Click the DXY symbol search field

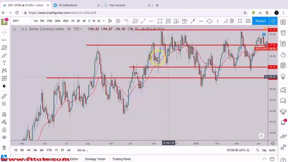pyautogui.click(x=21, y=21)
